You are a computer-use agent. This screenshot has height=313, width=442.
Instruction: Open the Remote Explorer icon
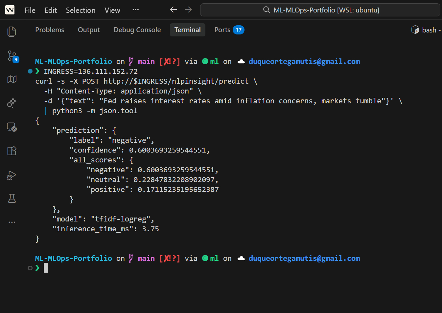(12, 127)
